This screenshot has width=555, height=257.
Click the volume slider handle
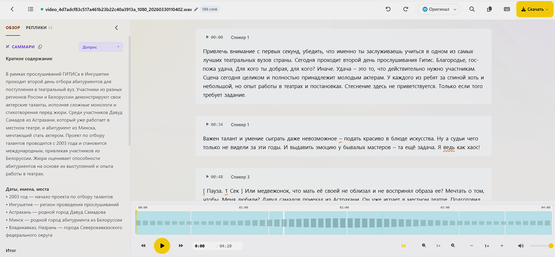point(551,246)
